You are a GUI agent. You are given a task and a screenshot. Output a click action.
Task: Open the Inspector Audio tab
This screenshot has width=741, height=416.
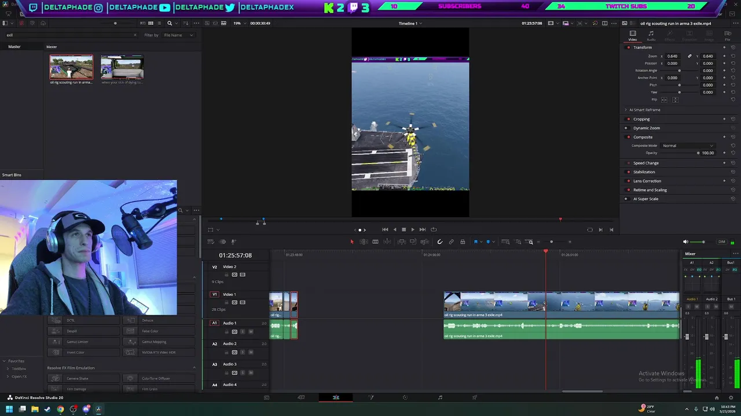click(x=651, y=36)
